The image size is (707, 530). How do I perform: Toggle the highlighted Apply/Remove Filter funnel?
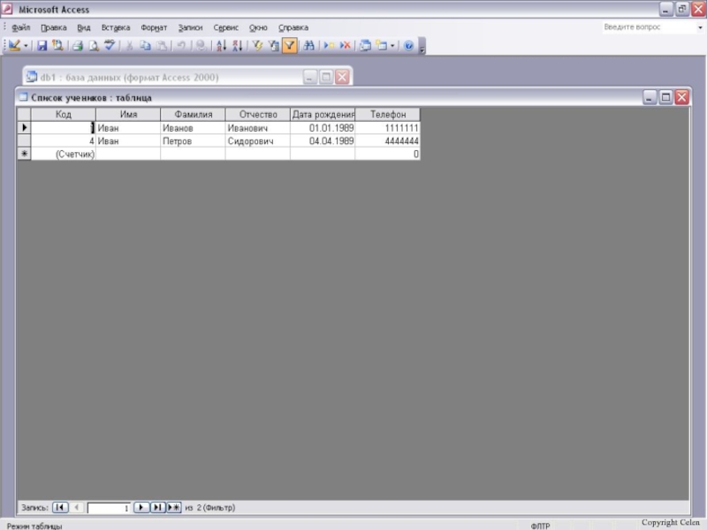290,46
